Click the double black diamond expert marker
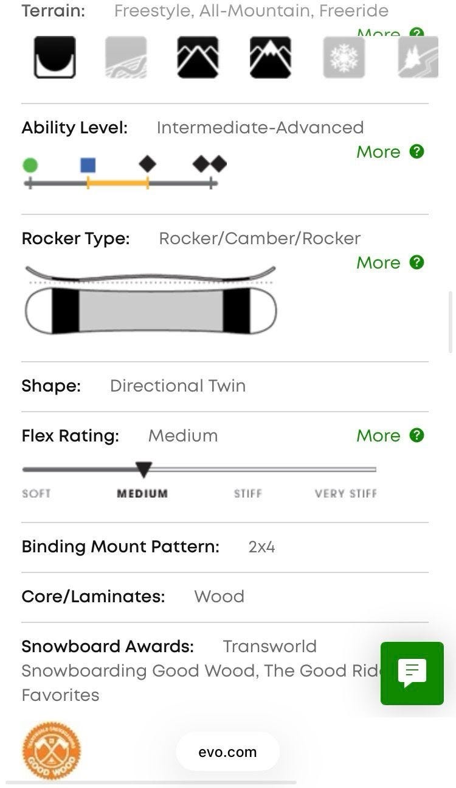 tap(210, 164)
